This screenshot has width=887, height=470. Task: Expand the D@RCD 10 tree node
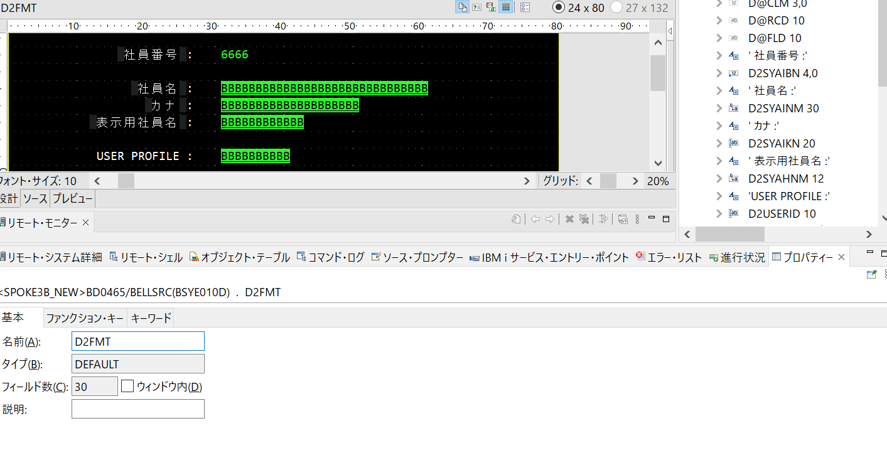tap(719, 21)
